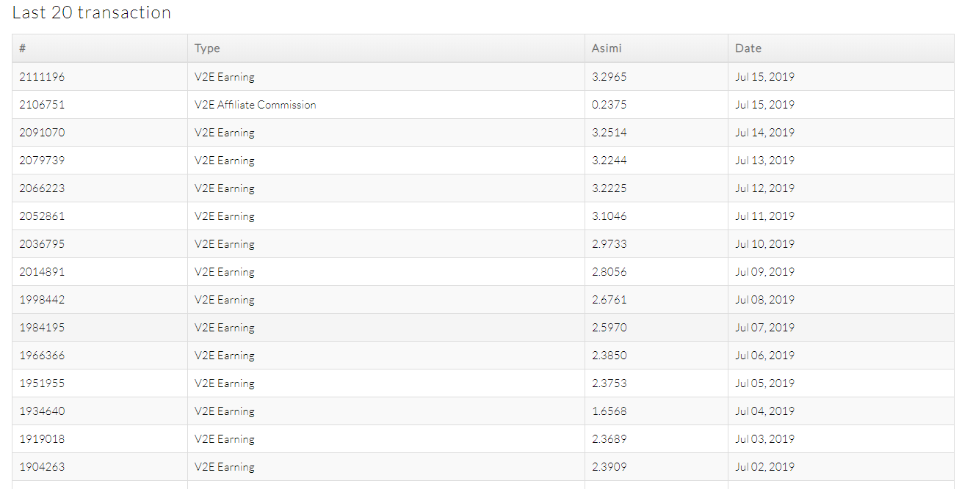
Task: Click the 1.6568 Asimi amount
Action: click(609, 411)
